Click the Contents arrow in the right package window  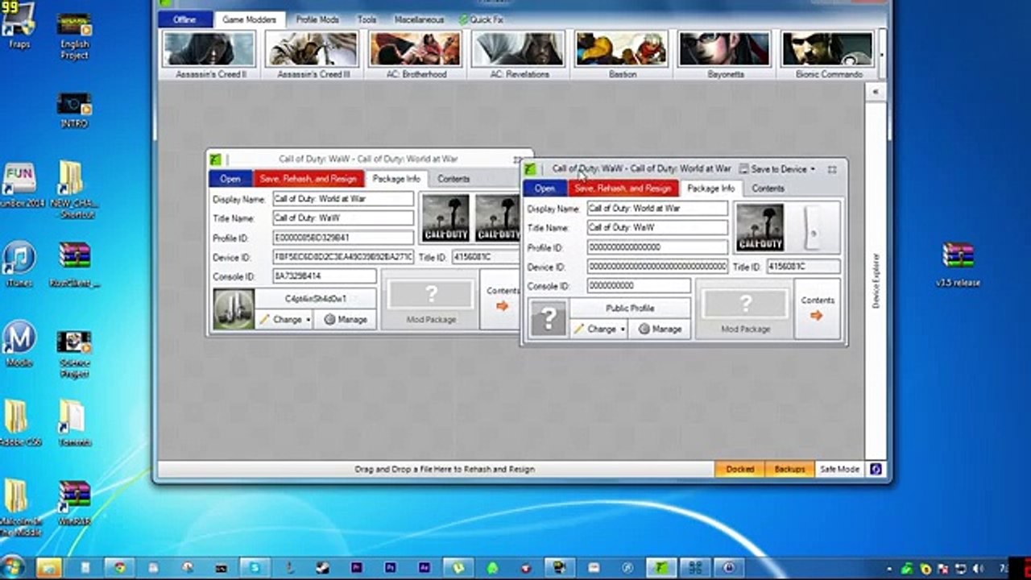pyautogui.click(x=817, y=309)
